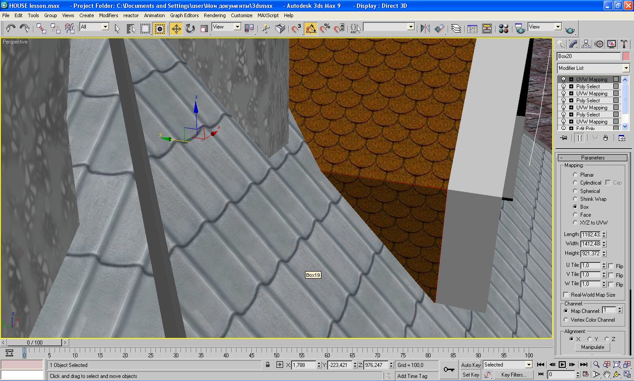Open the Rendering menu

(x=214, y=15)
